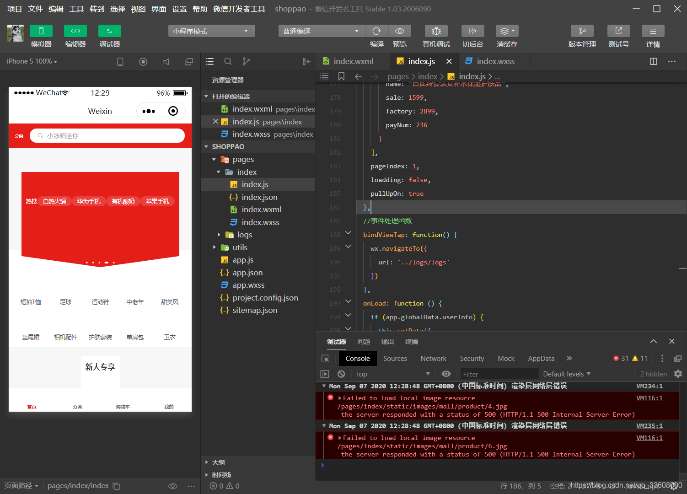Viewport: 687px width, 494px height.
Task: Switch to the 终端 terminal tab
Action: pos(412,342)
